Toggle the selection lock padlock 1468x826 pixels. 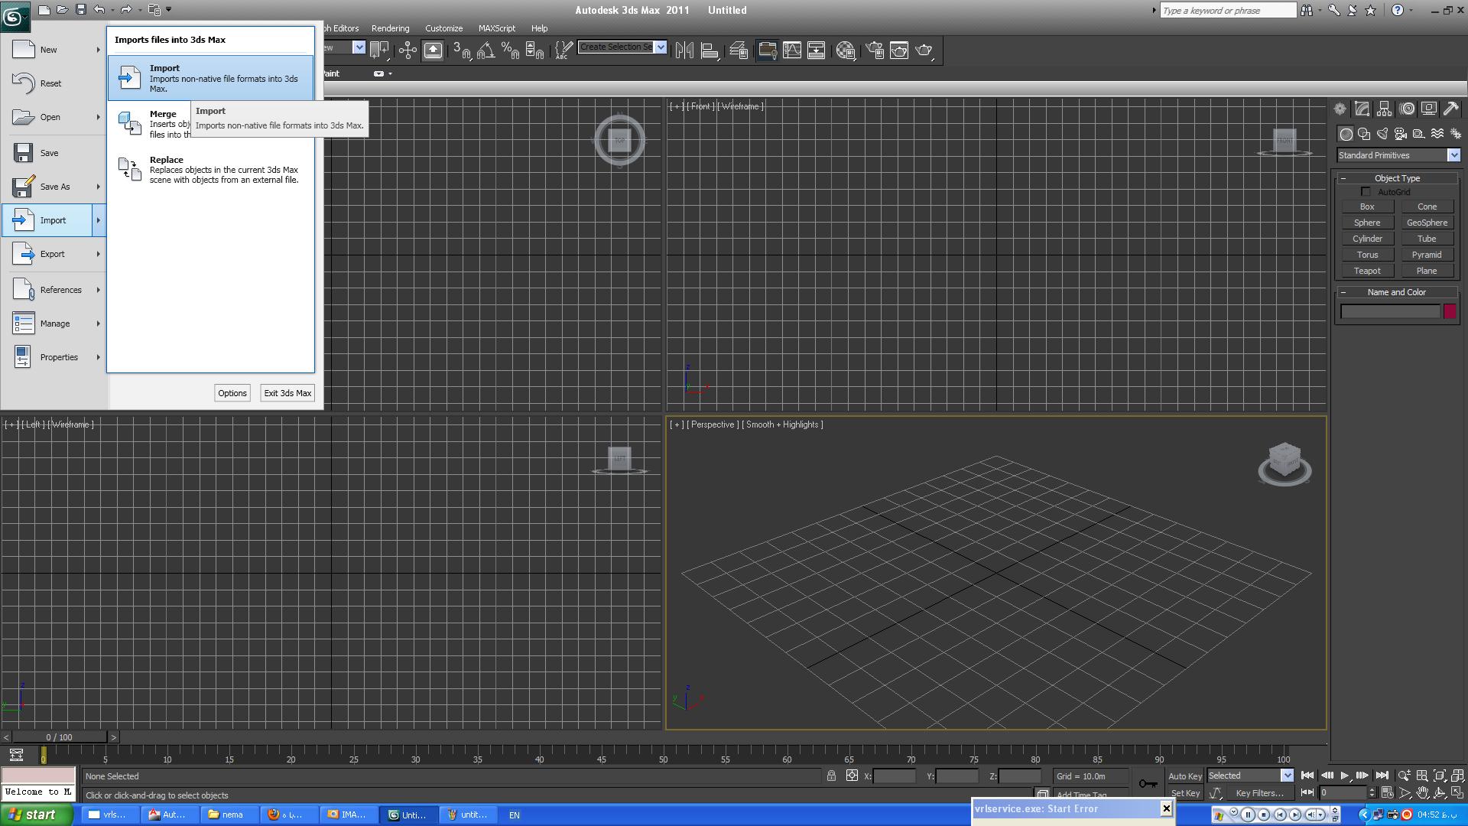[831, 776]
